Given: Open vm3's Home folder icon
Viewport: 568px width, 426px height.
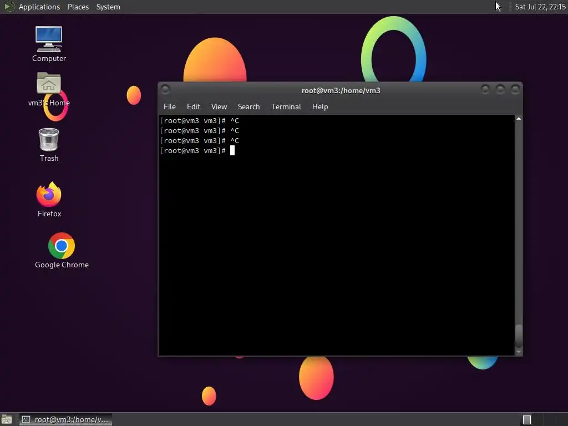Looking at the screenshot, I should 49,89.
